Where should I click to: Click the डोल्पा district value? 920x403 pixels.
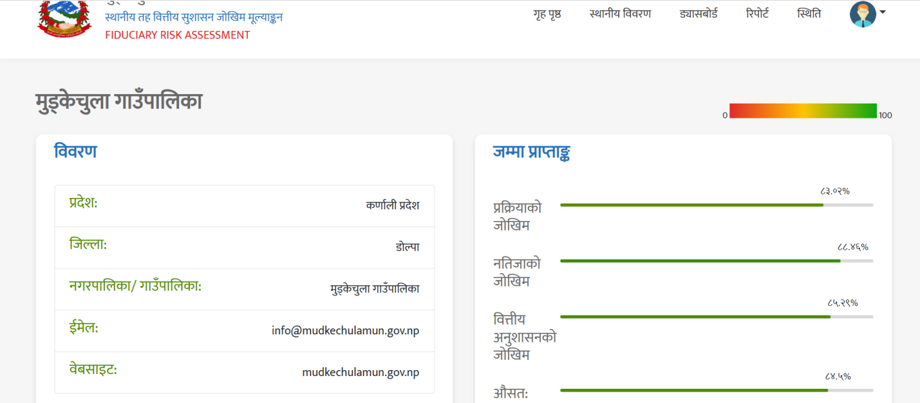(x=407, y=247)
